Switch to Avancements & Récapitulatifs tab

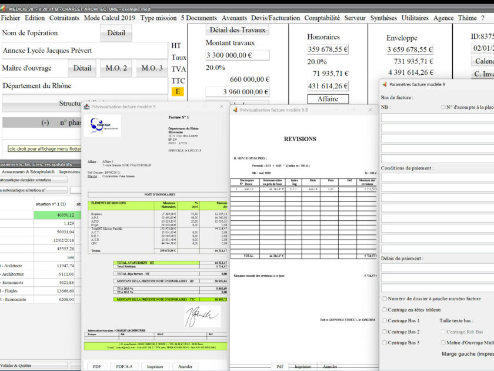tap(28, 171)
